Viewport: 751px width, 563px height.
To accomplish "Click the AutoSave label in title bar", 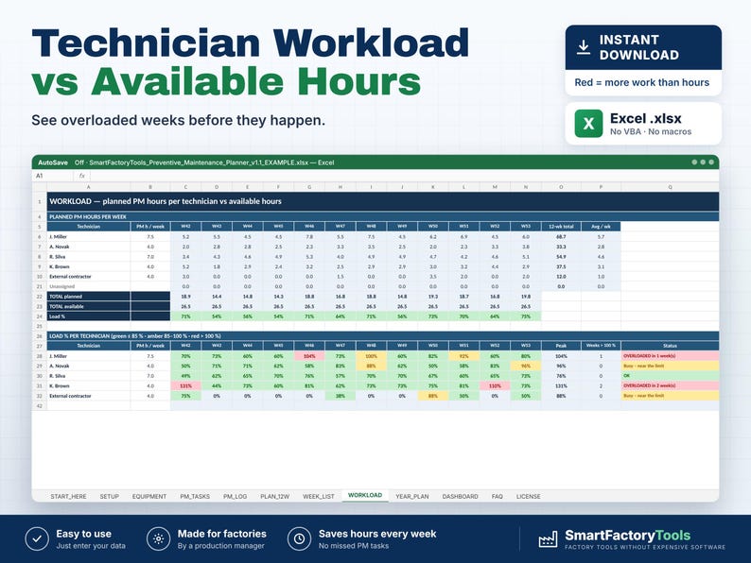I will click(53, 162).
